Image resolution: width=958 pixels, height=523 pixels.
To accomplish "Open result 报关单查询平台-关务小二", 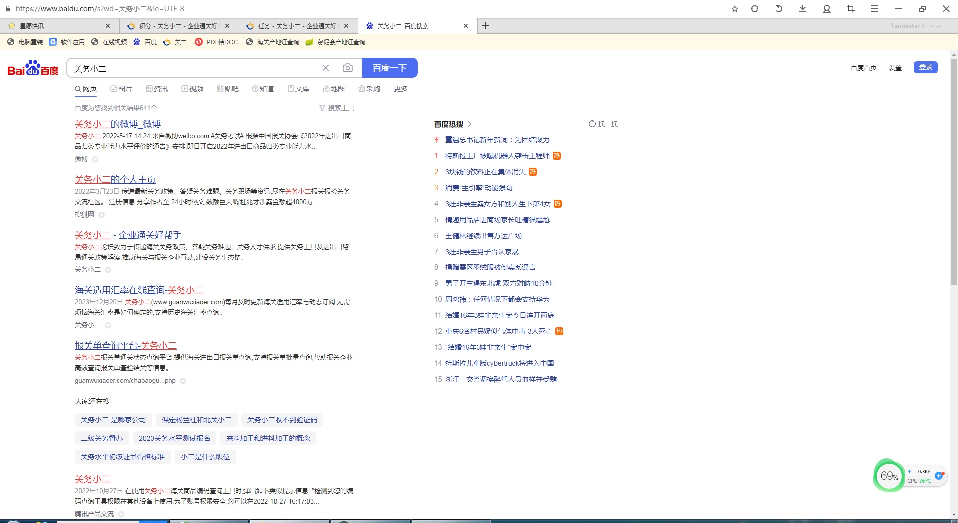I will tap(126, 345).
